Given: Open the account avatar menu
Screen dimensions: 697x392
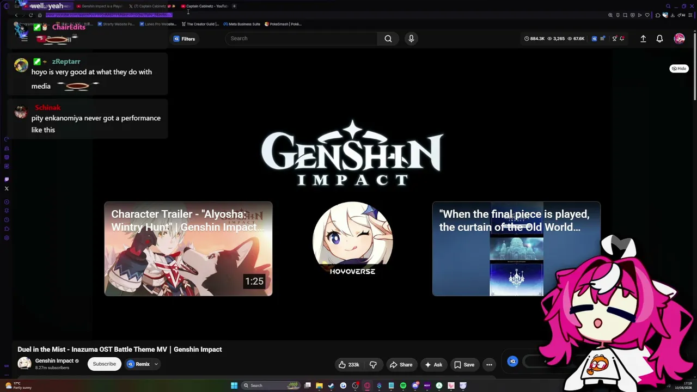Looking at the screenshot, I should point(679,39).
